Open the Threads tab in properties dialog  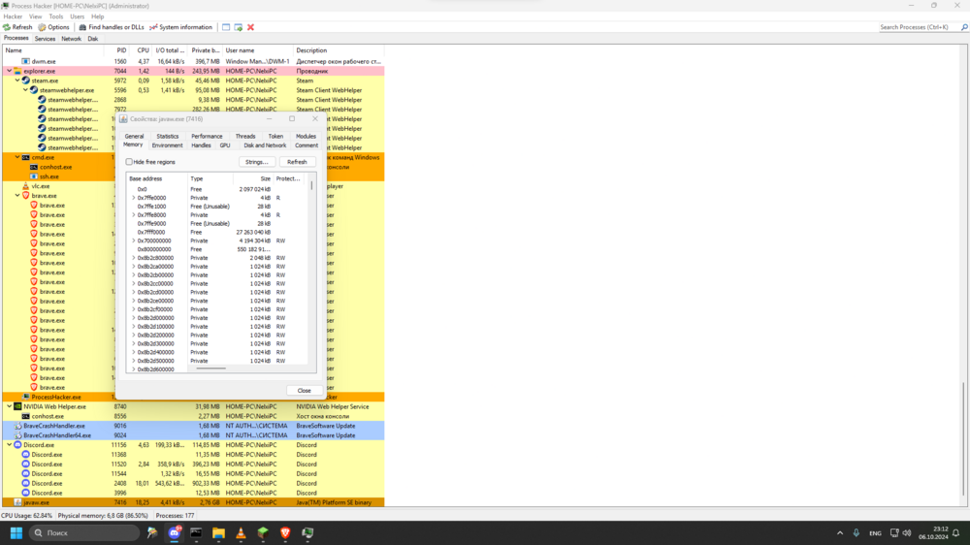245,136
